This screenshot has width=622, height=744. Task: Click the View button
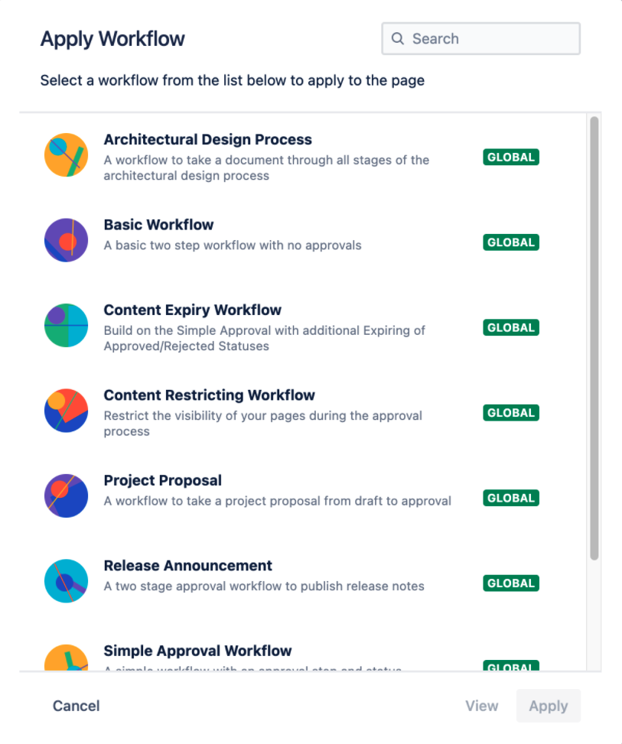tap(481, 706)
